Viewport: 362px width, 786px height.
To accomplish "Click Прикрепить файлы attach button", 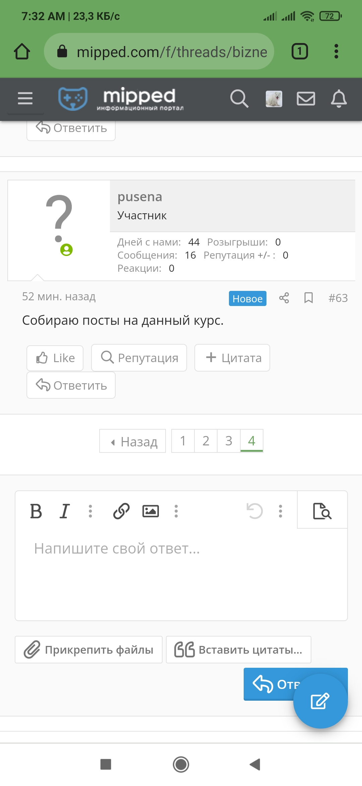I will (88, 650).
